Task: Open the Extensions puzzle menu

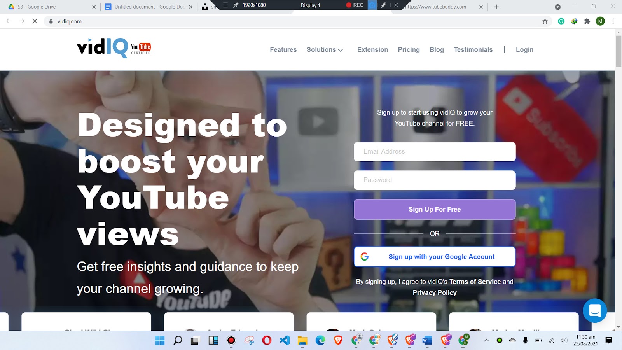Action: pyautogui.click(x=587, y=21)
